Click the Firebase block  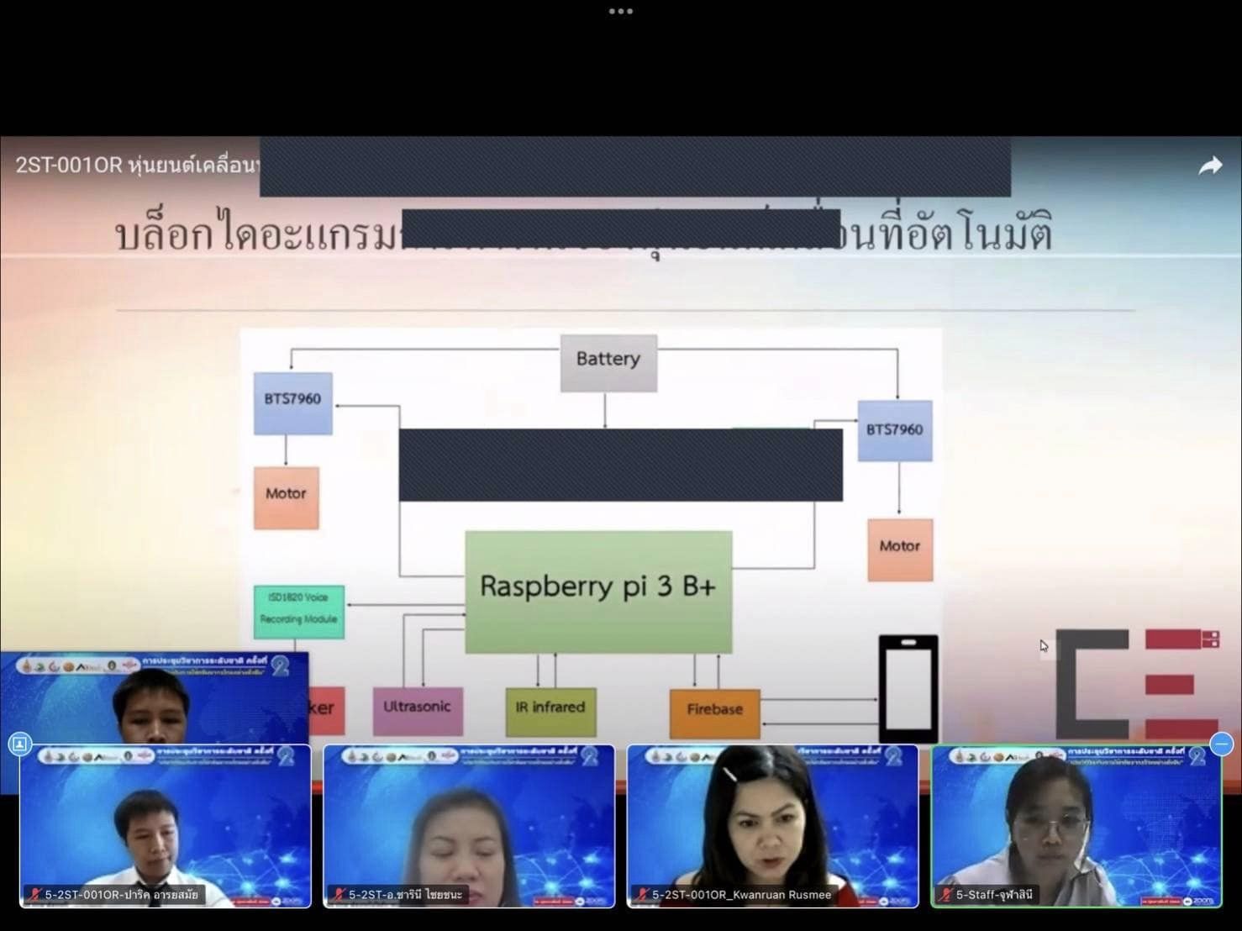click(714, 713)
